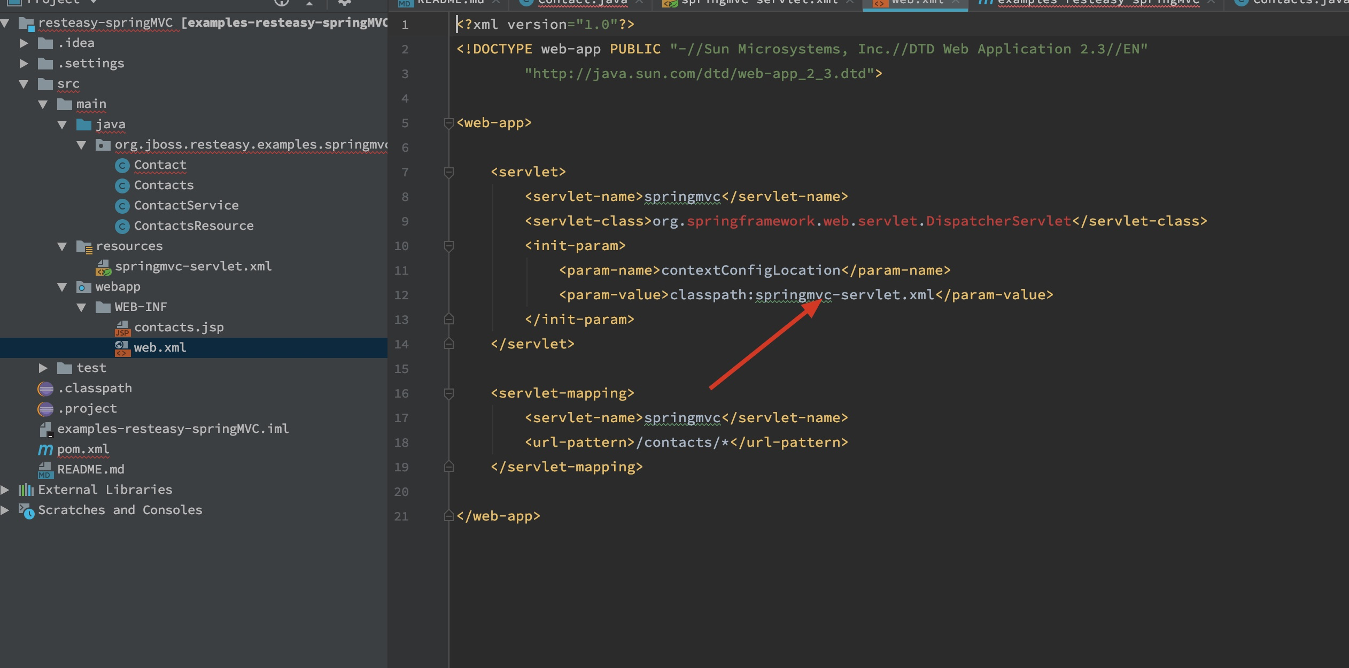Click the Scratches and Consoles icon
This screenshot has height=668, width=1349.
(x=27, y=511)
